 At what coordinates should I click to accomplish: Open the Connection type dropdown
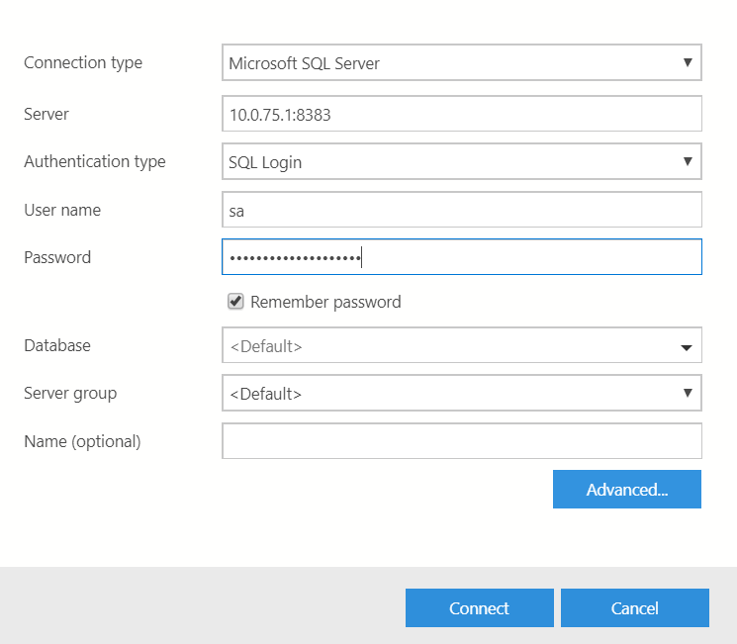tap(462, 62)
